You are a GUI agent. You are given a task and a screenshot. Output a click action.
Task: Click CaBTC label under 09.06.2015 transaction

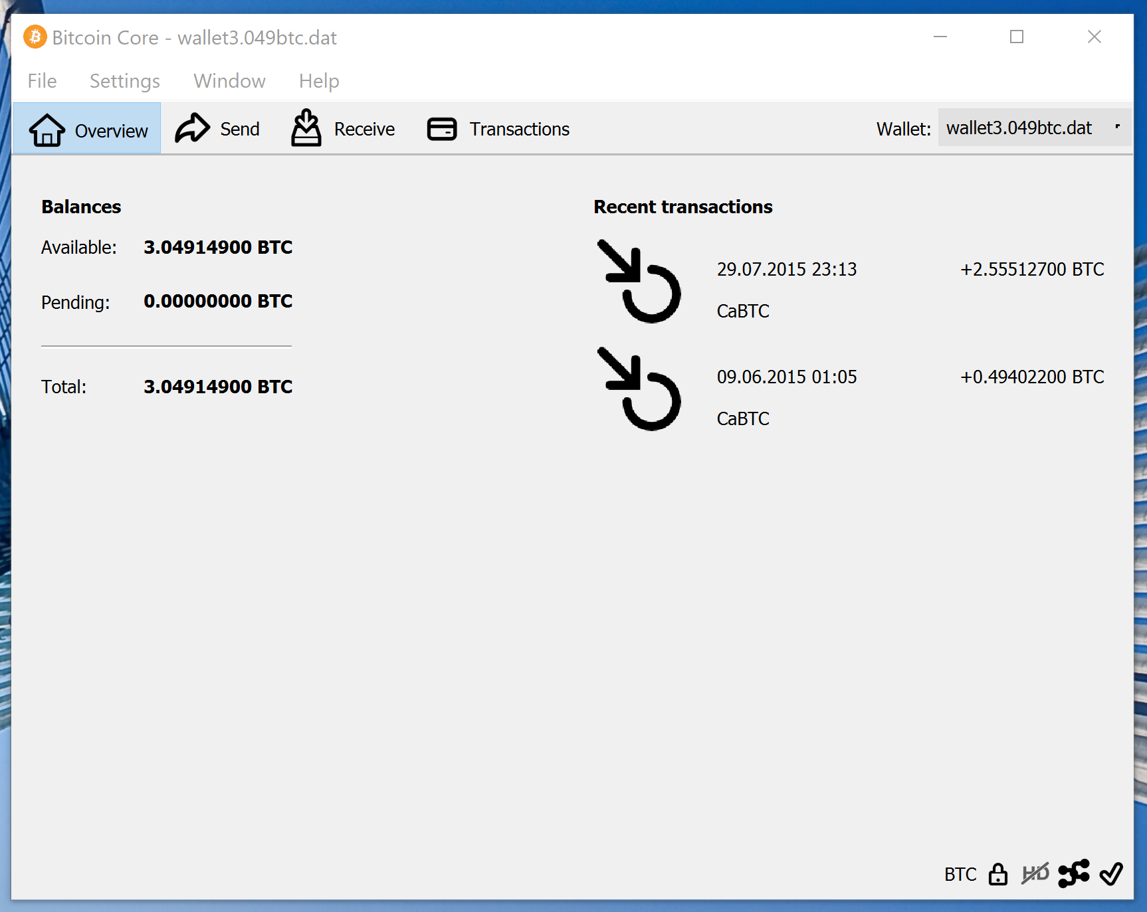pyautogui.click(x=743, y=418)
